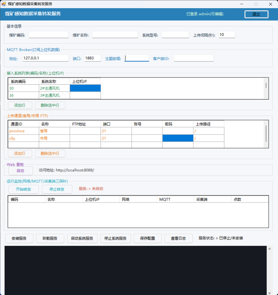Click the 点数 header in monitoring table

(250, 199)
